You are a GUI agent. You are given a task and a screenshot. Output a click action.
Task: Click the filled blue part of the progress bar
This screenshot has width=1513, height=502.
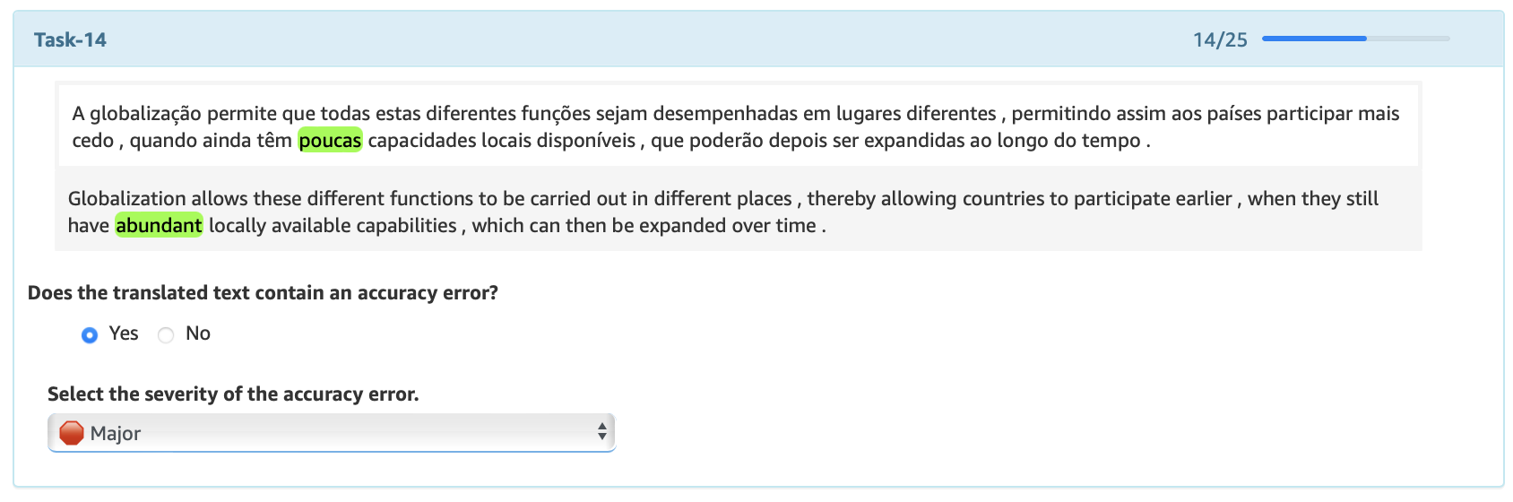1313,39
